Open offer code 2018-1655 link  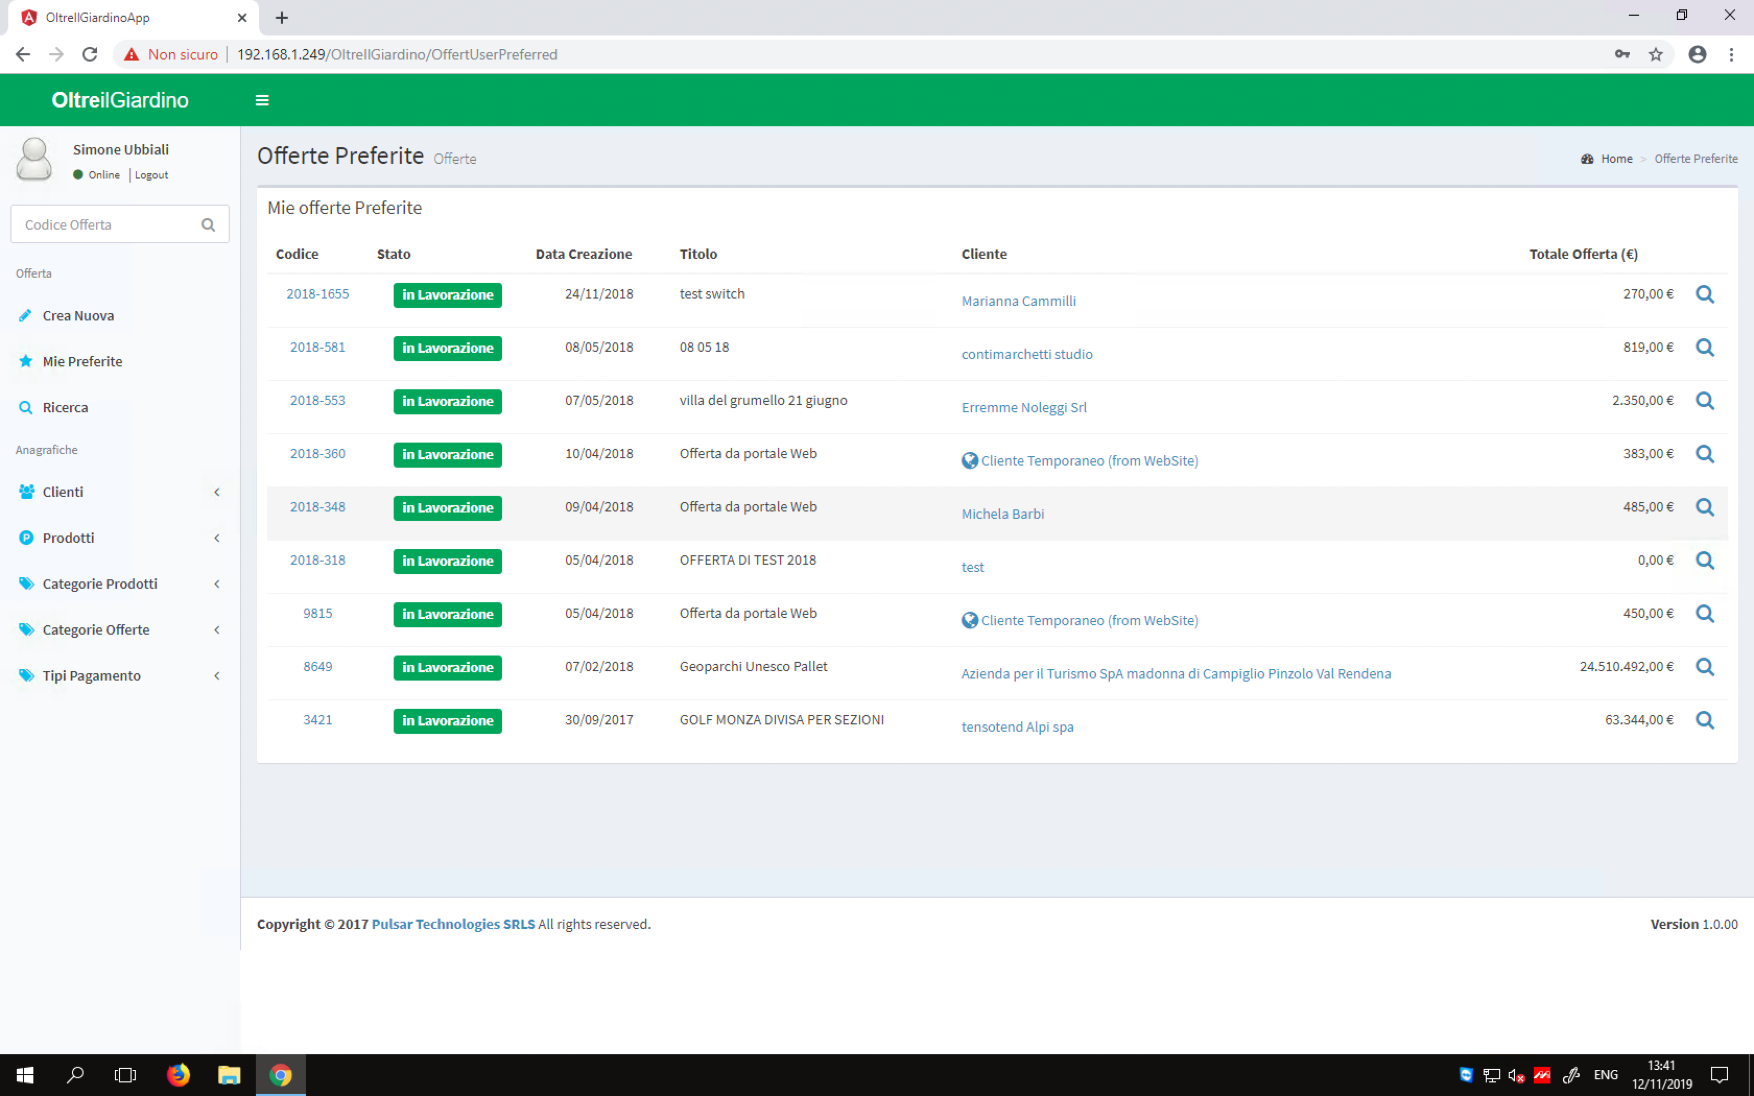tap(317, 293)
